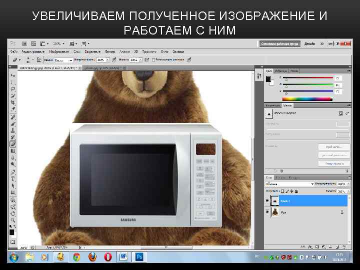
Task: Click the mask edge button in Masks panel
Action: tap(334, 147)
